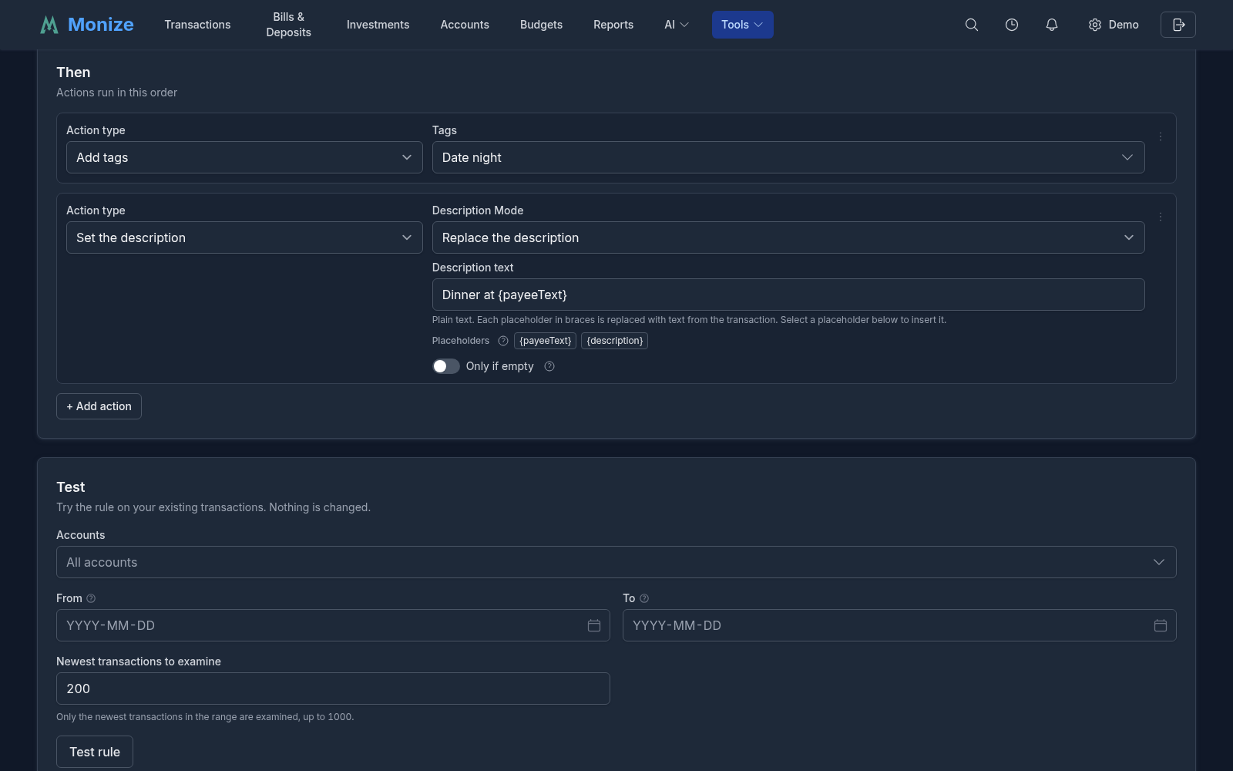
Task: Go to Transactions in navigation
Action: (197, 25)
